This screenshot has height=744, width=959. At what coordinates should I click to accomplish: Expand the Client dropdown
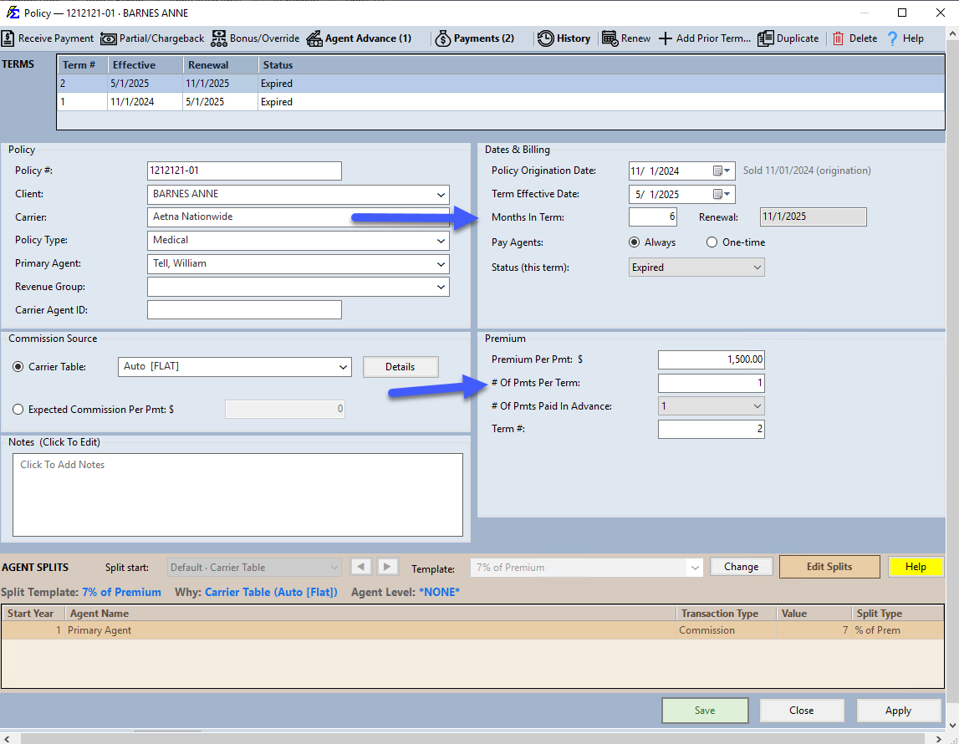(x=441, y=195)
